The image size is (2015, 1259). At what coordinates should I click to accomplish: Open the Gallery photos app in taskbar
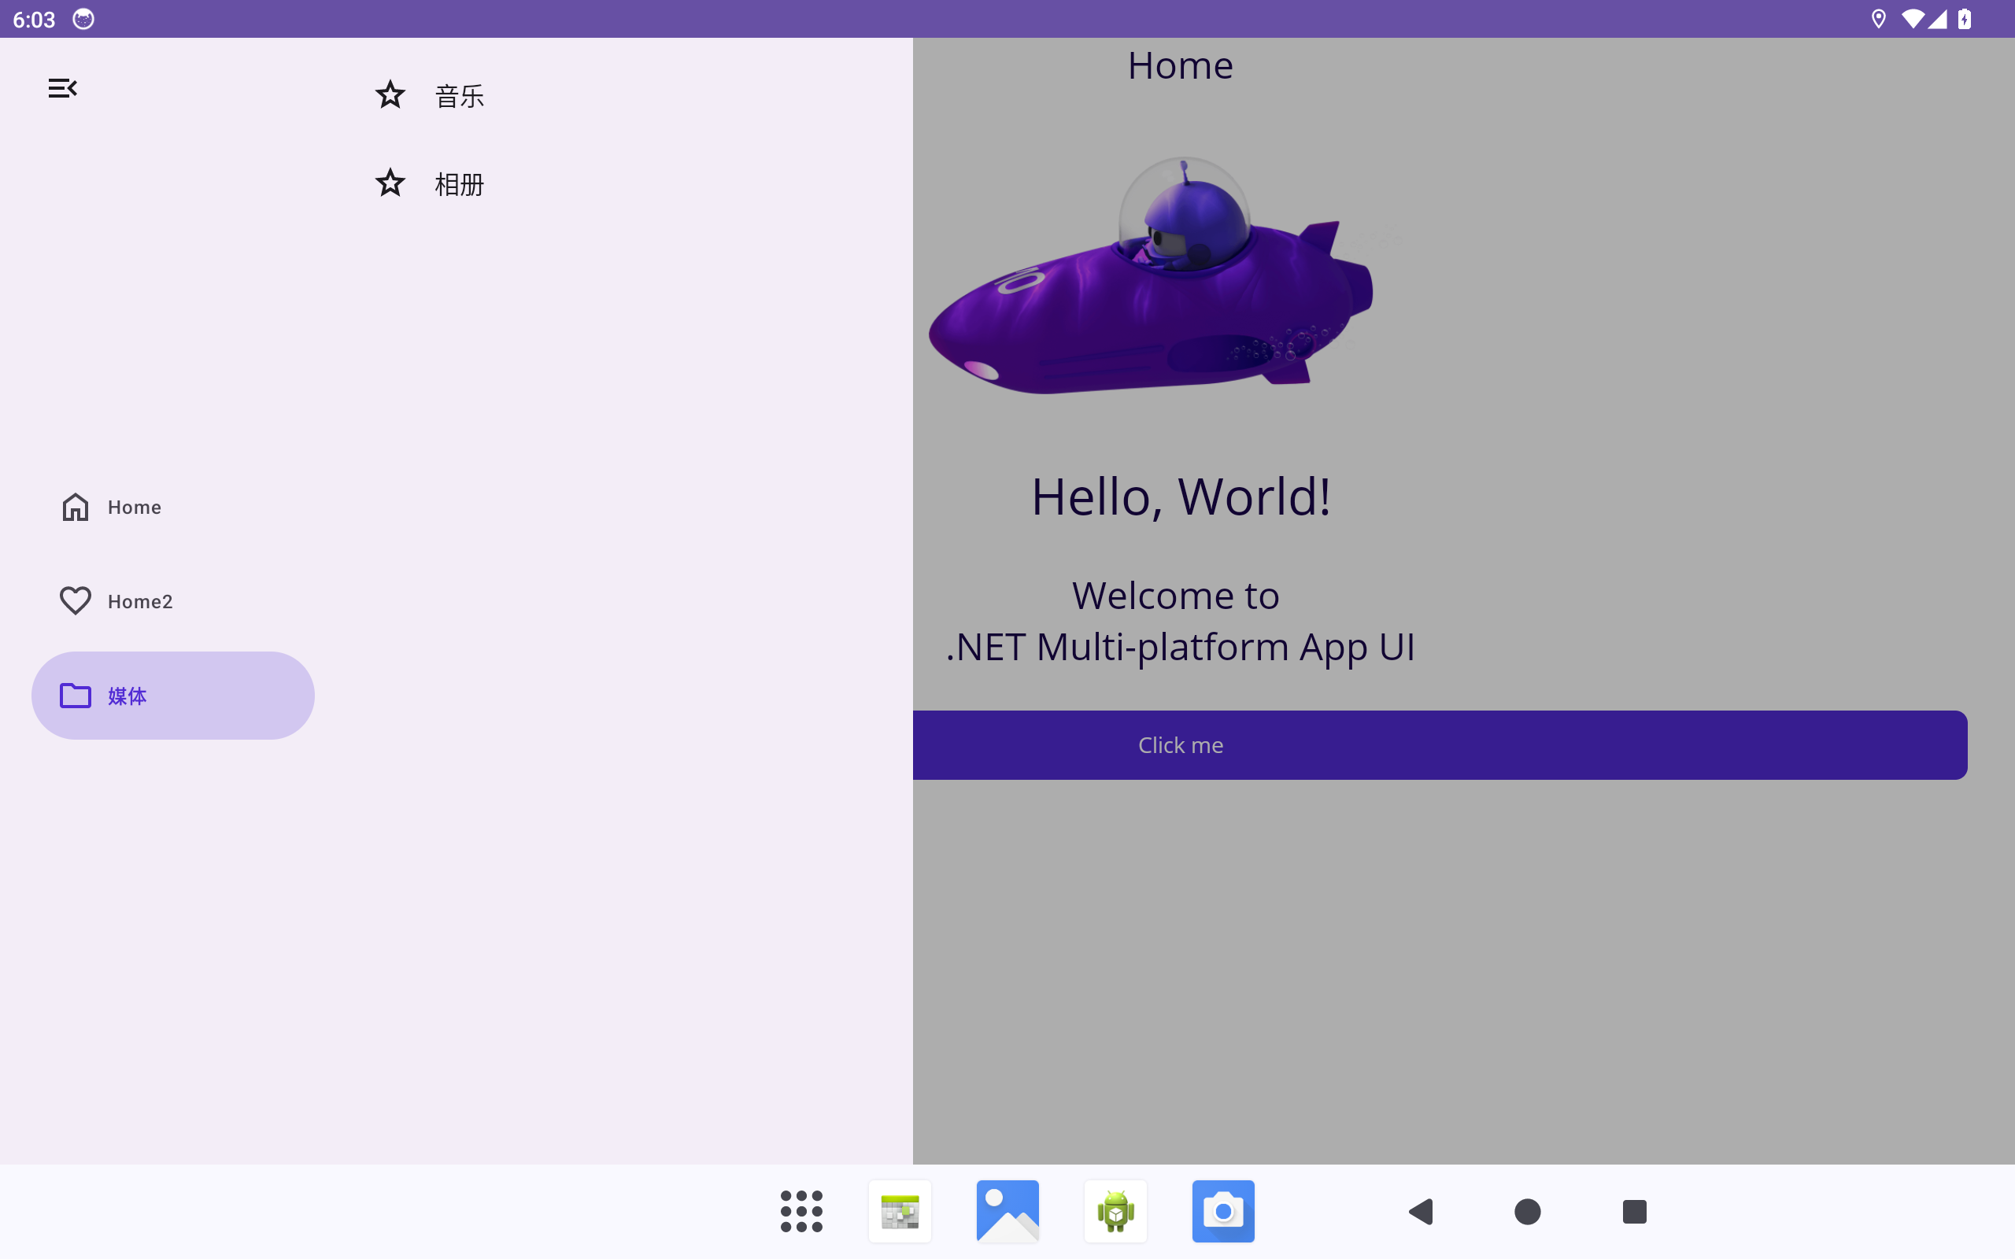[x=1007, y=1211]
